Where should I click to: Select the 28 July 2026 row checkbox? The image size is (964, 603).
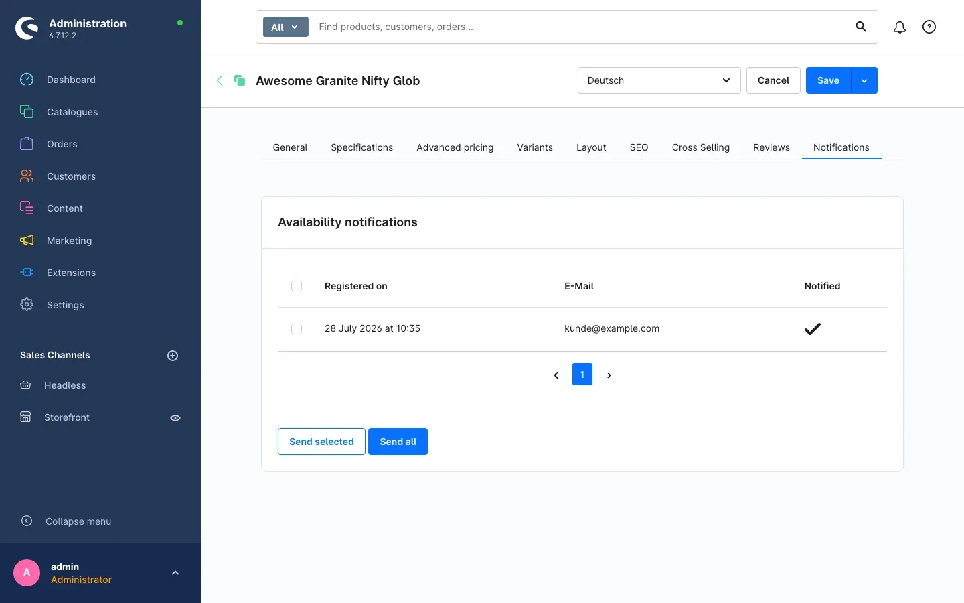pos(297,329)
